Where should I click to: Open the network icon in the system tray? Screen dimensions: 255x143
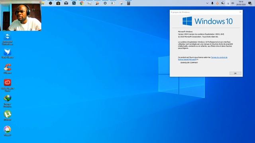click(x=228, y=3)
